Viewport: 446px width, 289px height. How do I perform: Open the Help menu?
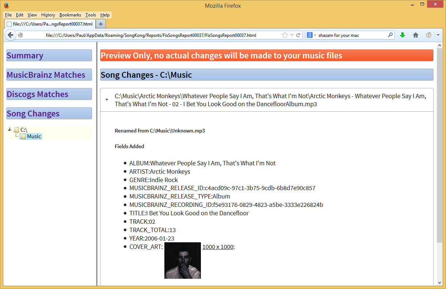(105, 15)
